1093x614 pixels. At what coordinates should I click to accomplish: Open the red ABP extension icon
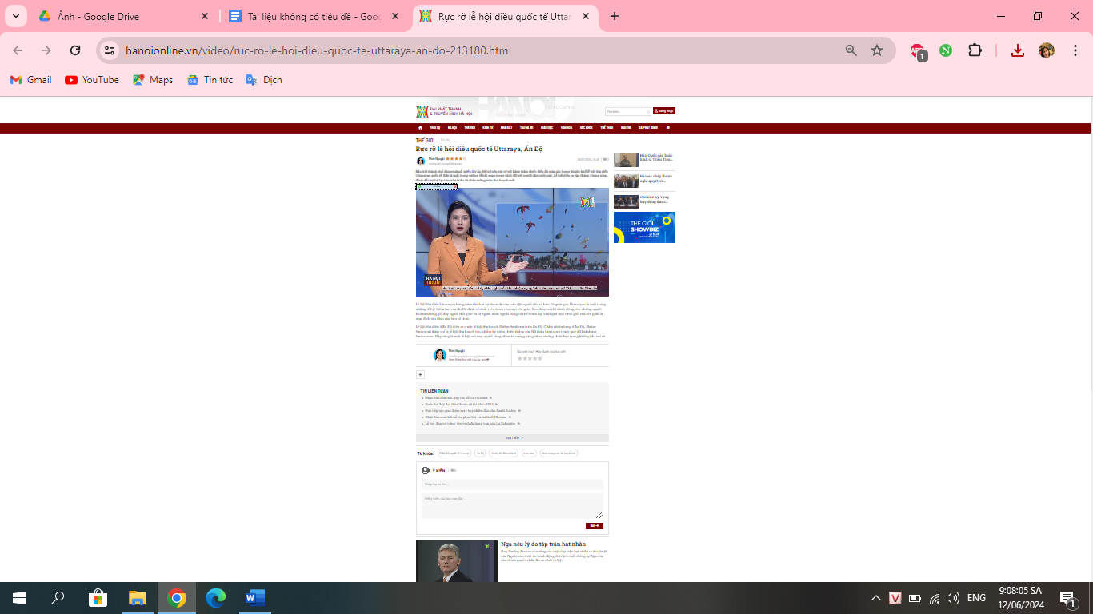click(x=918, y=51)
